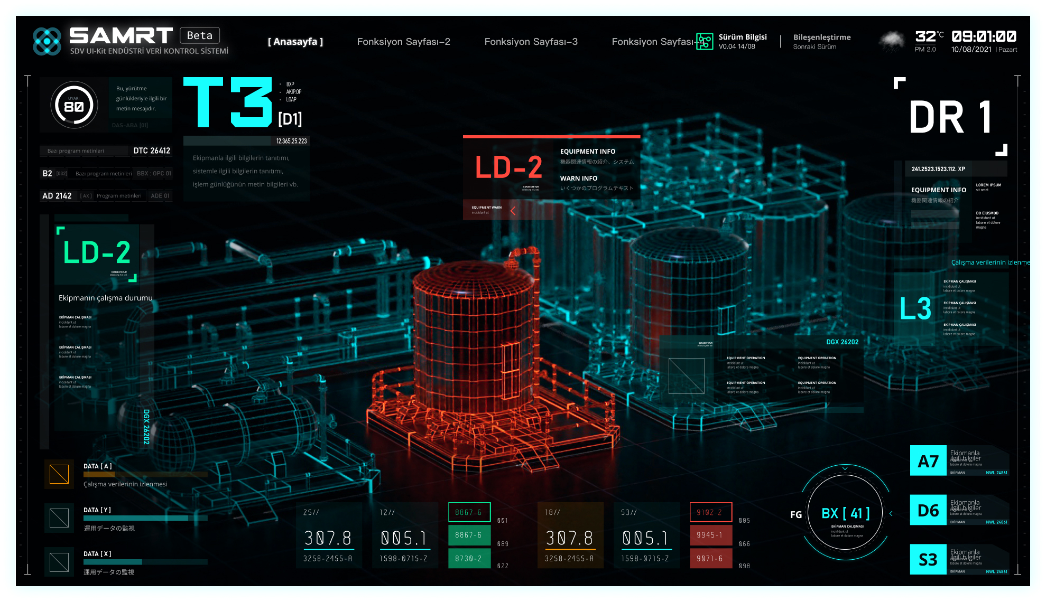Click the B2 program row
This screenshot has height=602, width=1046.
coord(106,173)
